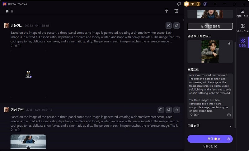Open the task window icon beside credits

click(179, 4)
